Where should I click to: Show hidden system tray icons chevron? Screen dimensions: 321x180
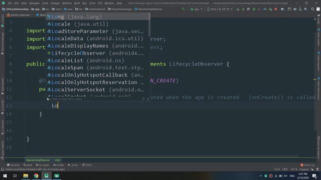[261, 175]
